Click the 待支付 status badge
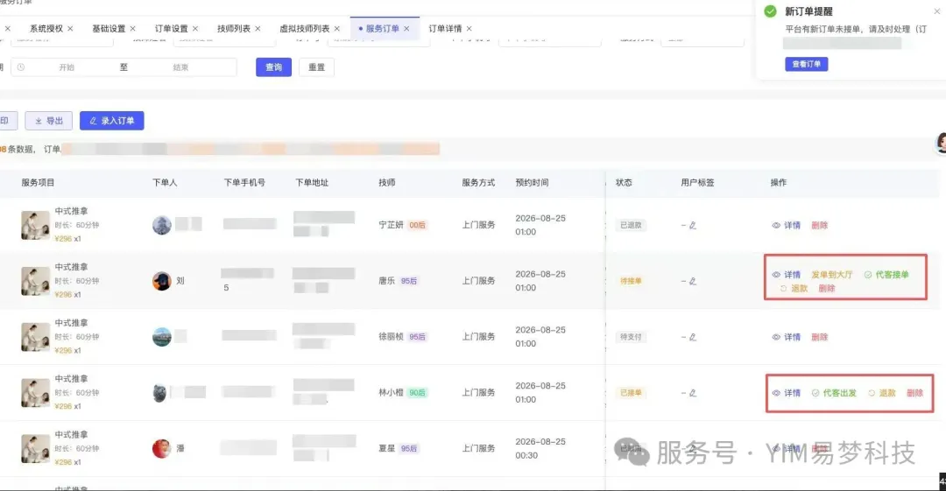The image size is (946, 491). pyautogui.click(x=631, y=337)
